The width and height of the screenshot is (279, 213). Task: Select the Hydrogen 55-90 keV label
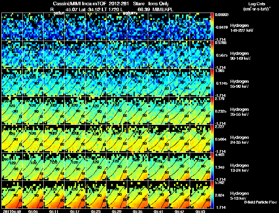point(240,84)
